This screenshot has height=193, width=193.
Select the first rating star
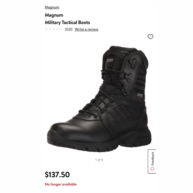pyautogui.click(x=47, y=29)
